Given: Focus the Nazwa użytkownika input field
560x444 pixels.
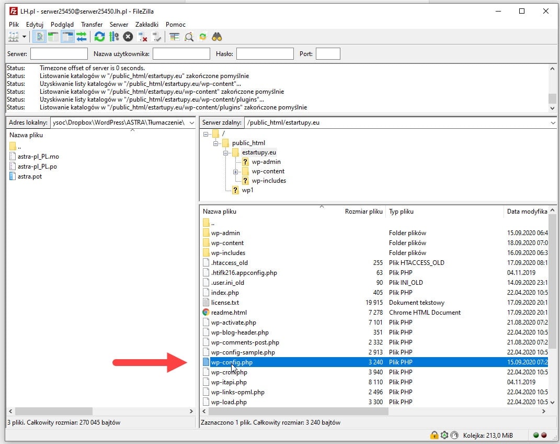Looking at the screenshot, I should point(181,53).
